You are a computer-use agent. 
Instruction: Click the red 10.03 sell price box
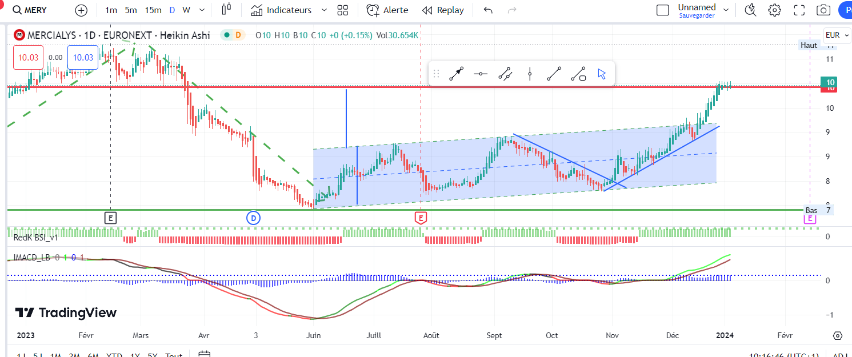28,58
